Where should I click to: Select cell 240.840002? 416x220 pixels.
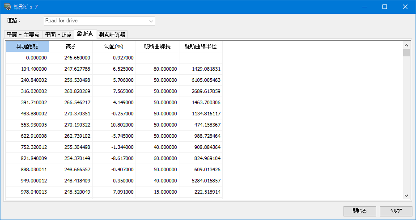(27, 80)
